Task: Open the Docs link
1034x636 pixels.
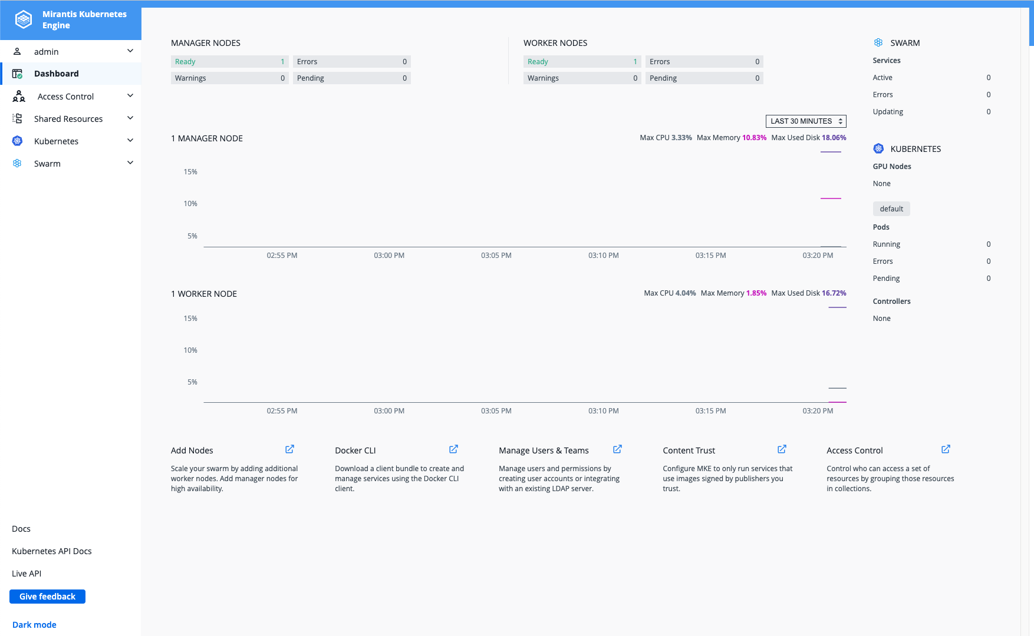Action: 21,529
